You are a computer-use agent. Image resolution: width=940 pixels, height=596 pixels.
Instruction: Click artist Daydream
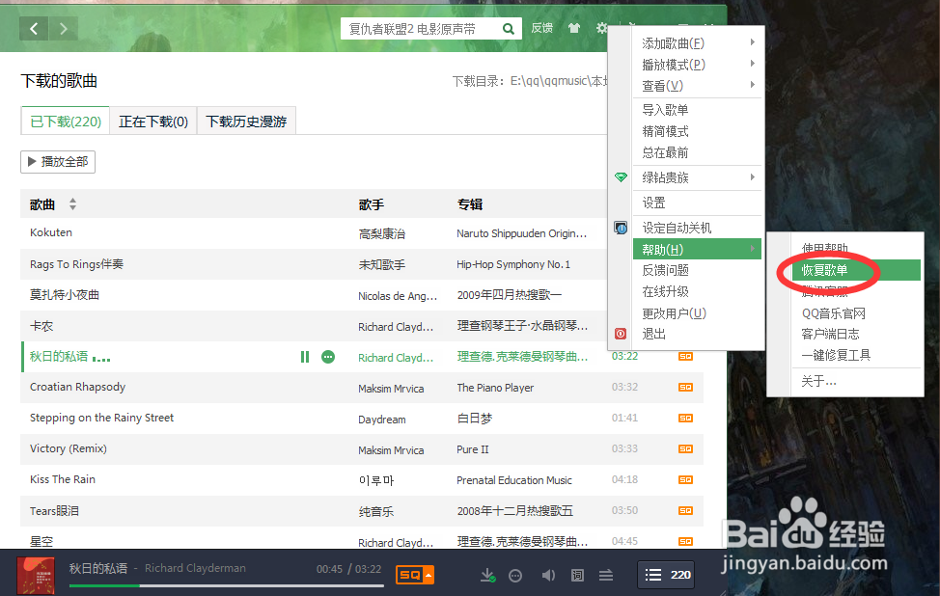click(382, 420)
